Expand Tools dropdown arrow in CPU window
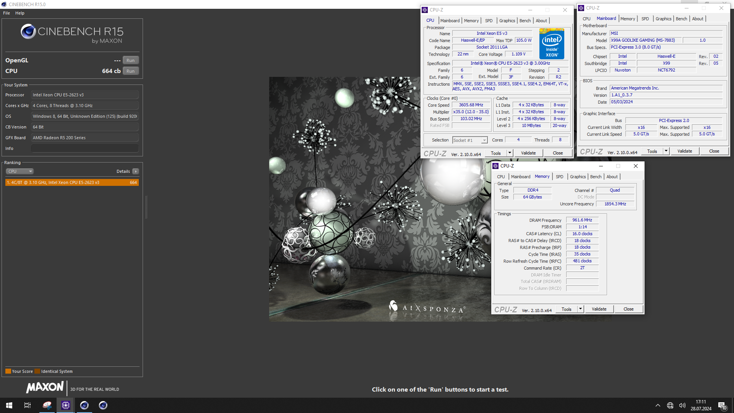The height and width of the screenshot is (413, 734). tap(510, 153)
